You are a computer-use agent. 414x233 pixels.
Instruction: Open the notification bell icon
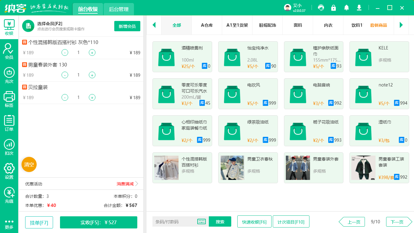tap(346, 8)
